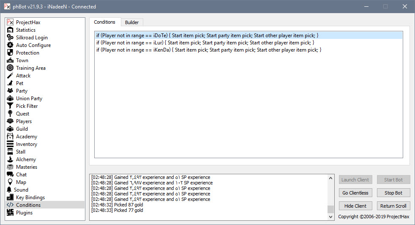The image size is (415, 225).
Task: Click the Key Bindings icon
Action: click(10, 198)
